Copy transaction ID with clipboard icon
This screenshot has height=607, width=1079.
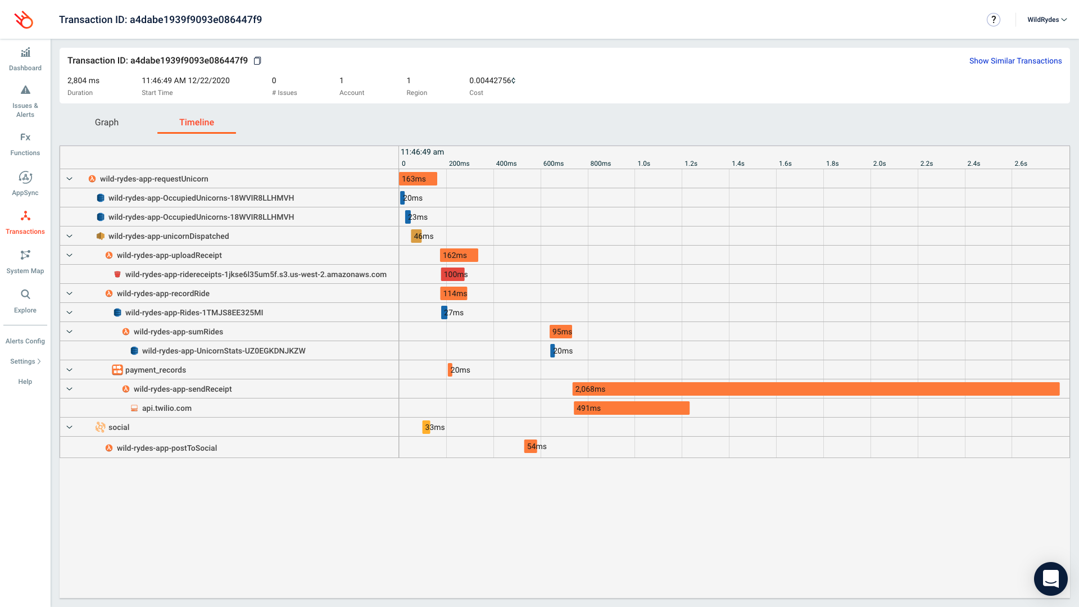[257, 61]
